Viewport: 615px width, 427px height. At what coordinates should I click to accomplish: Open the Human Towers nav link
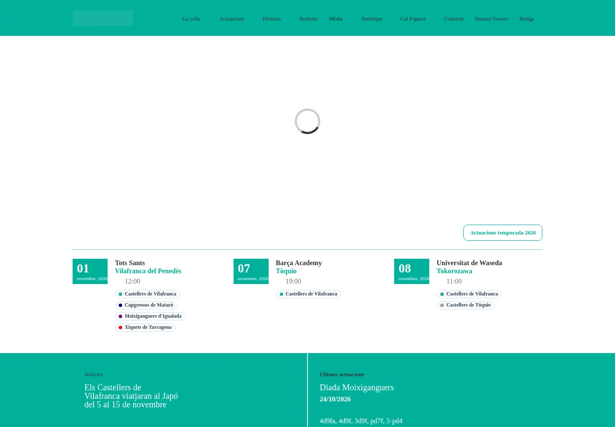click(x=492, y=19)
